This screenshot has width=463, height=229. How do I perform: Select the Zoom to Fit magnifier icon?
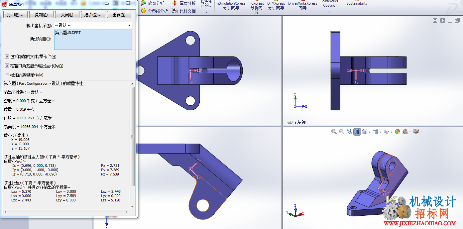334,132
